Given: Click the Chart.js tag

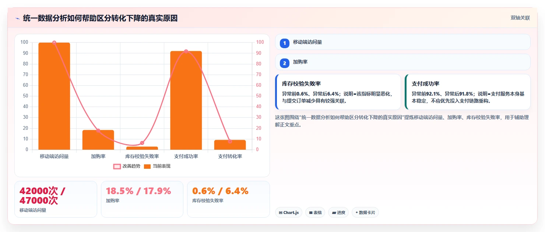Looking at the screenshot, I should tap(289, 213).
